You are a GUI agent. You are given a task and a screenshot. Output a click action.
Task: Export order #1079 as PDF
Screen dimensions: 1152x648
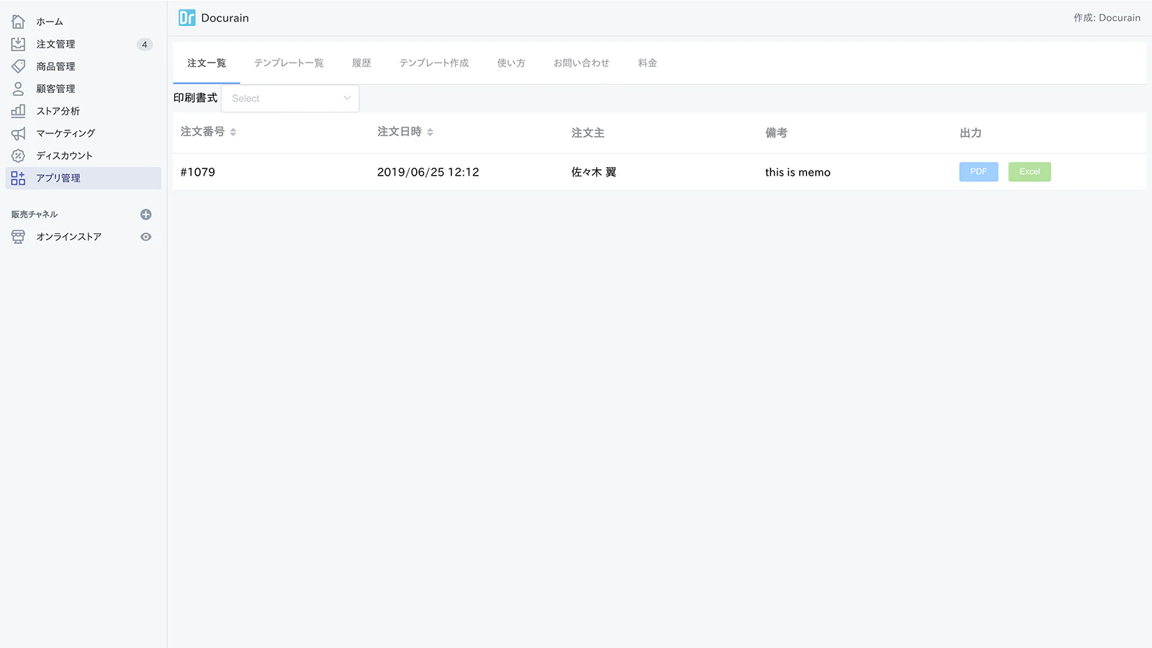[x=978, y=172]
